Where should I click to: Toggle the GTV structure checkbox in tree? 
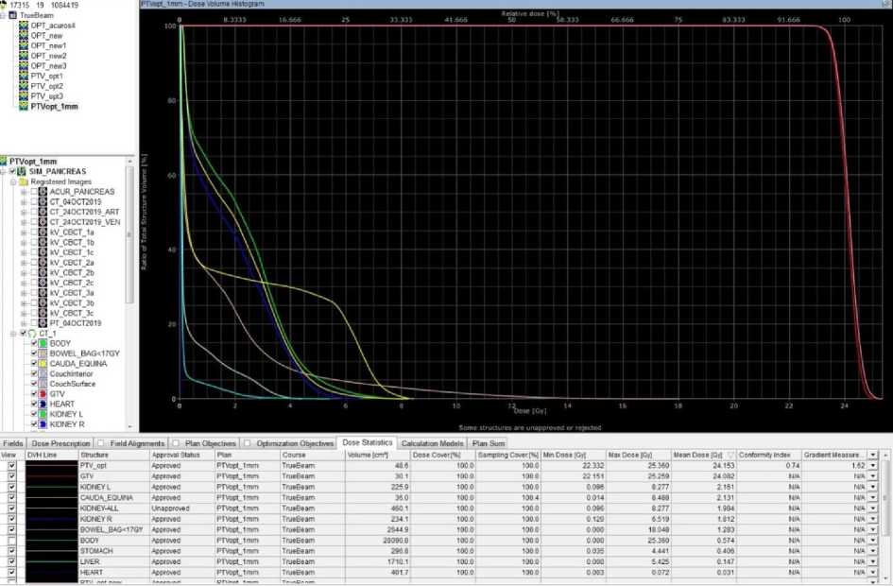tap(34, 394)
